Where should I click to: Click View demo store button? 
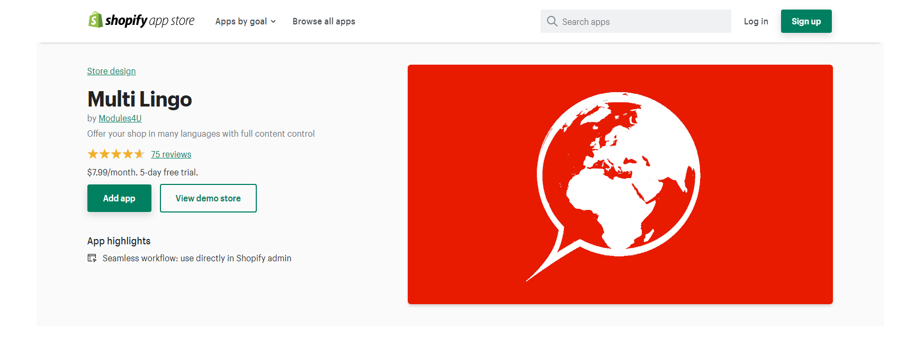click(208, 198)
